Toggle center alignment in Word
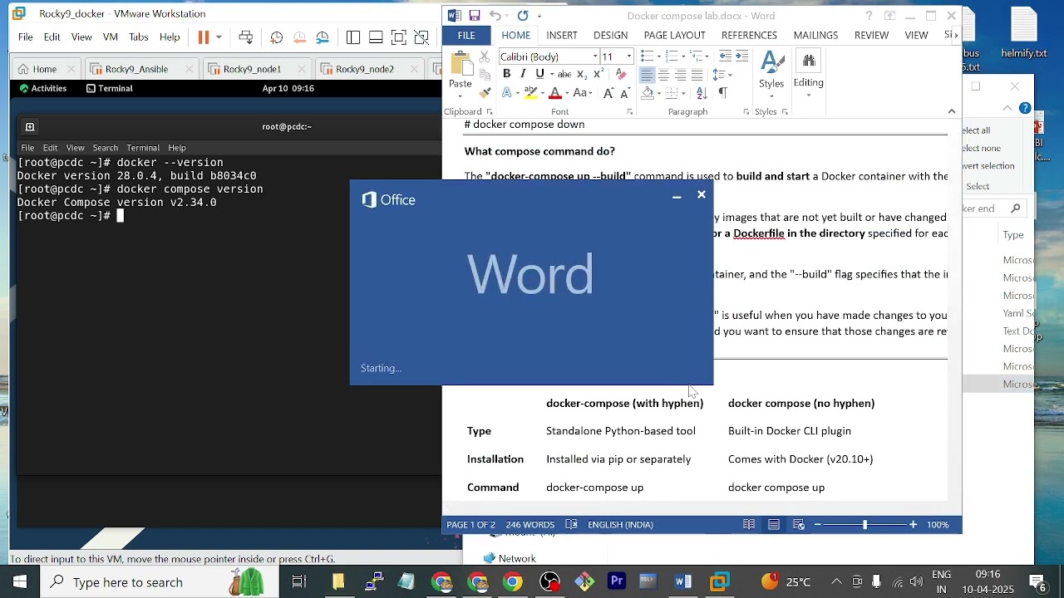The image size is (1064, 598). point(663,75)
